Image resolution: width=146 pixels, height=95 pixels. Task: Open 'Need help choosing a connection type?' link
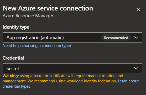[x=37, y=46]
